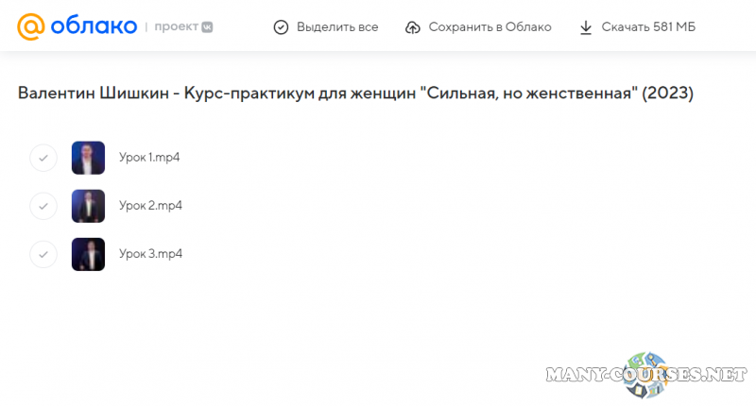This screenshot has width=756, height=406.
Task: Open the Урок 1.mp4 video thumbnail
Action: [x=88, y=158]
